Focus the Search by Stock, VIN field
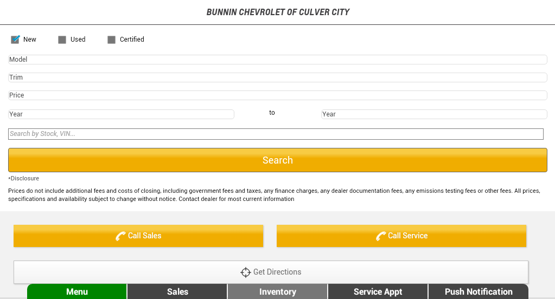Image resolution: width=555 pixels, height=299 pixels. [276, 134]
